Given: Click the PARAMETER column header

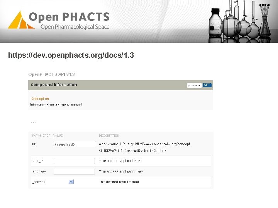Looking at the screenshot, I should 41,136.
